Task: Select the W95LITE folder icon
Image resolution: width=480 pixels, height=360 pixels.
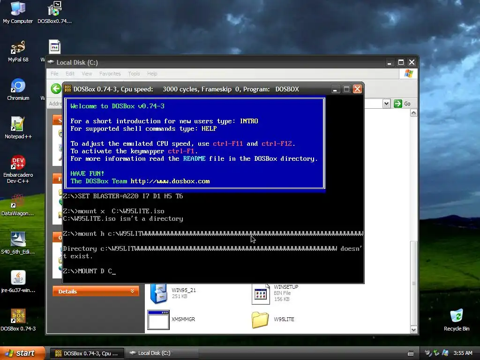Action: click(260, 320)
